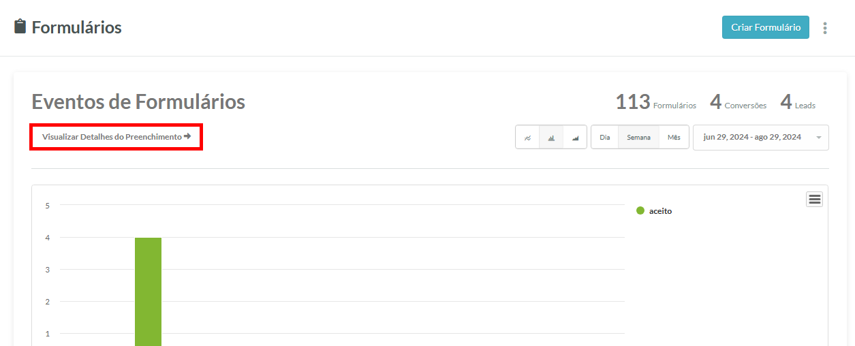Viewport: 855px width, 346px height.
Task: Set the chart grouping to Dia
Action: click(605, 137)
